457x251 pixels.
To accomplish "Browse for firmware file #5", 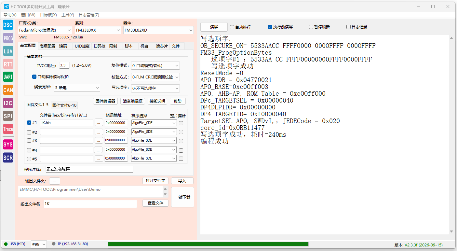I will (99, 159).
